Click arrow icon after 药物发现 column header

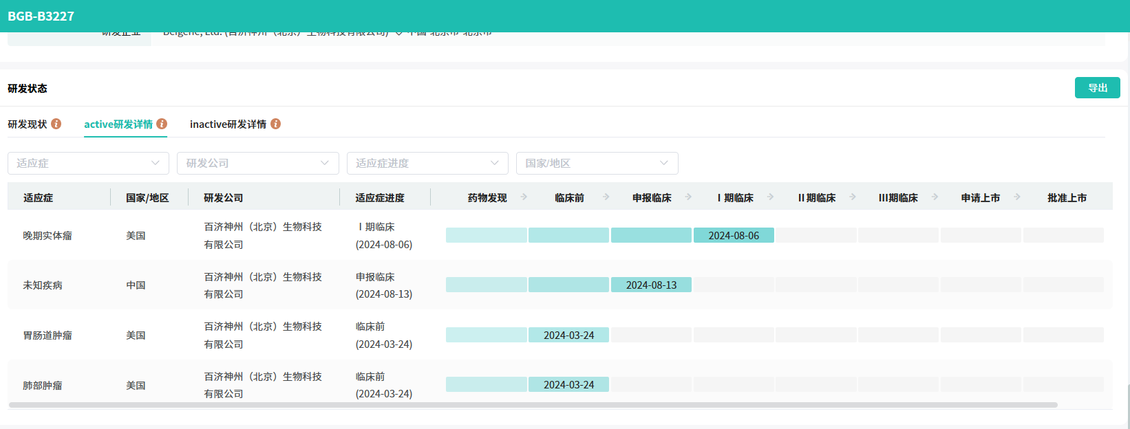[x=524, y=197]
